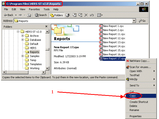Click the Back toolbar button

[x=8, y=15]
